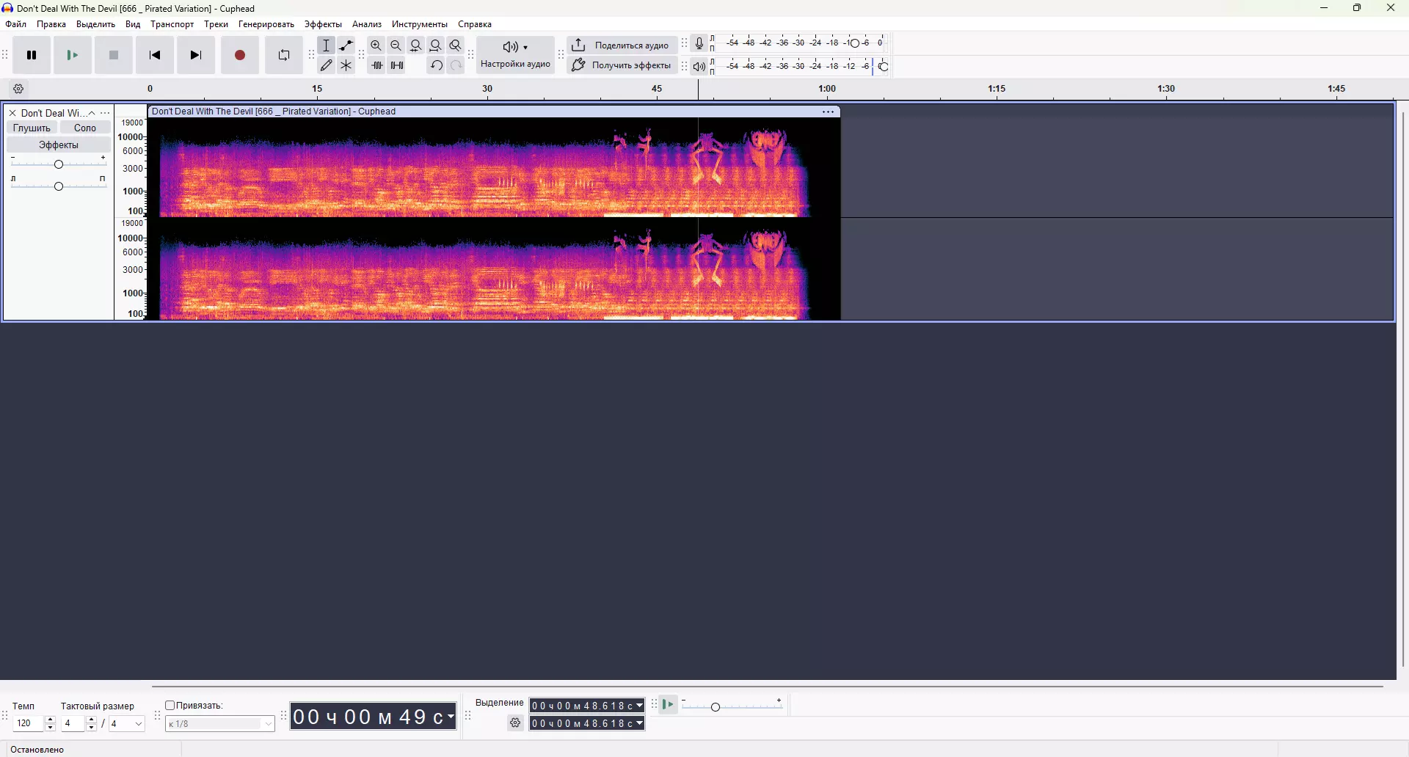Screen dimensions: 1409x757
Task: Click the Получить эффекты button
Action: point(622,65)
